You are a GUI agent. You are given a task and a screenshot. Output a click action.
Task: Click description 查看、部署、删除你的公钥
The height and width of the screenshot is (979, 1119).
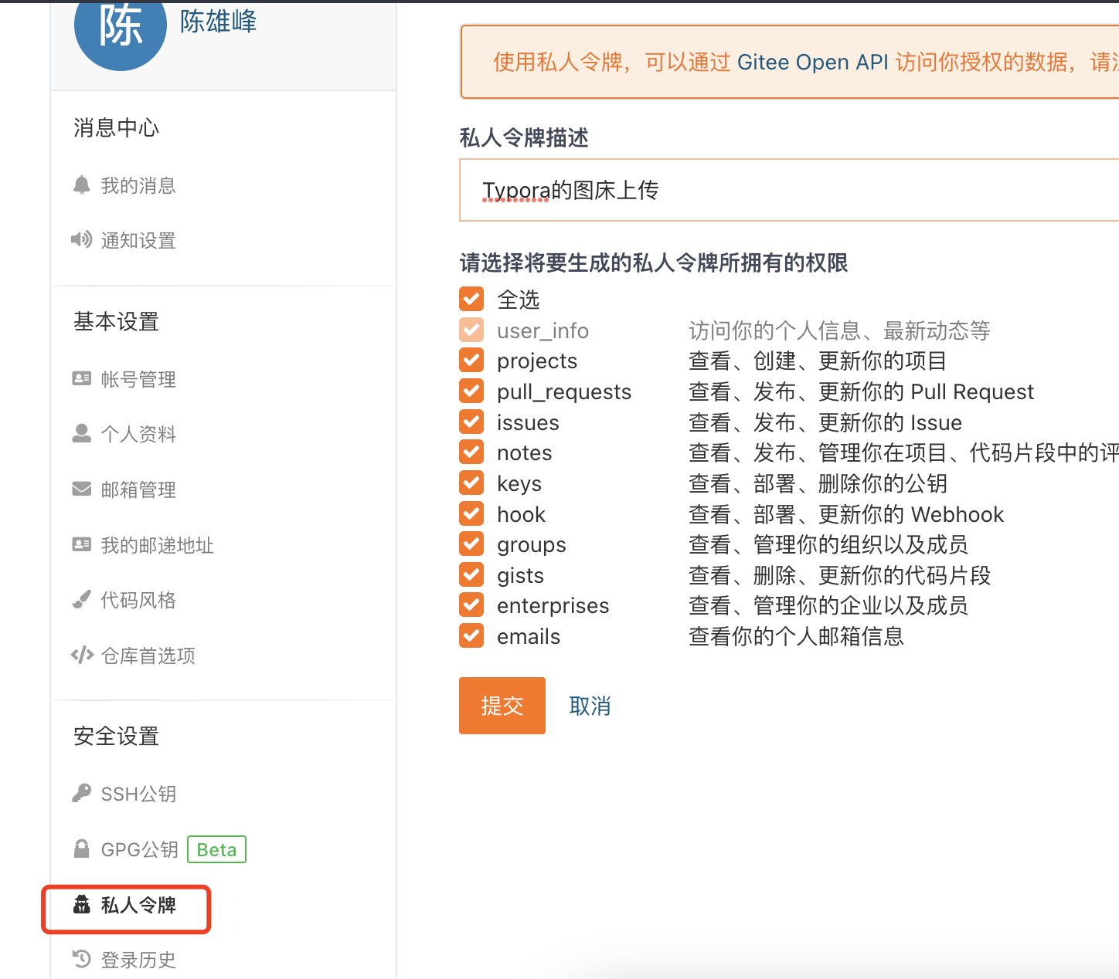818,483
